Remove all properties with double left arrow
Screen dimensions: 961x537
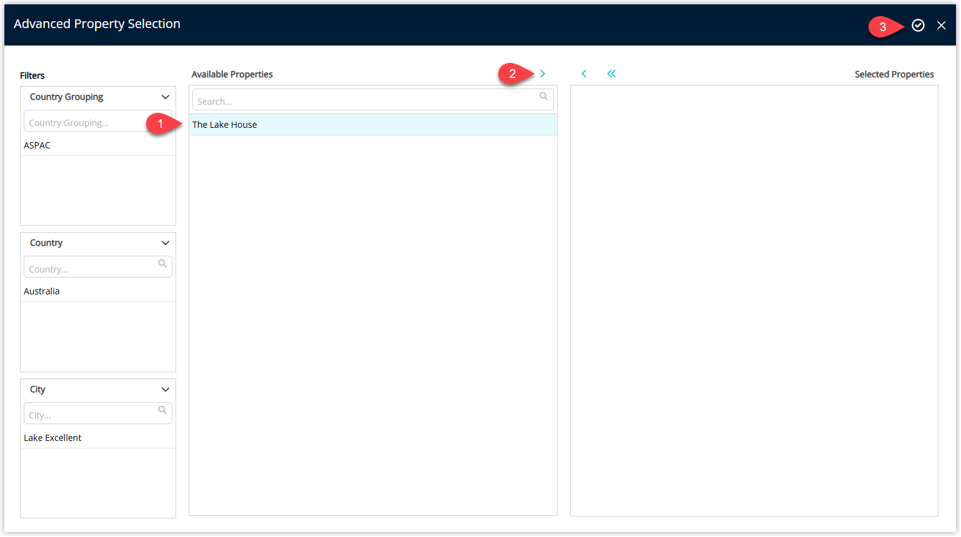[x=611, y=74]
